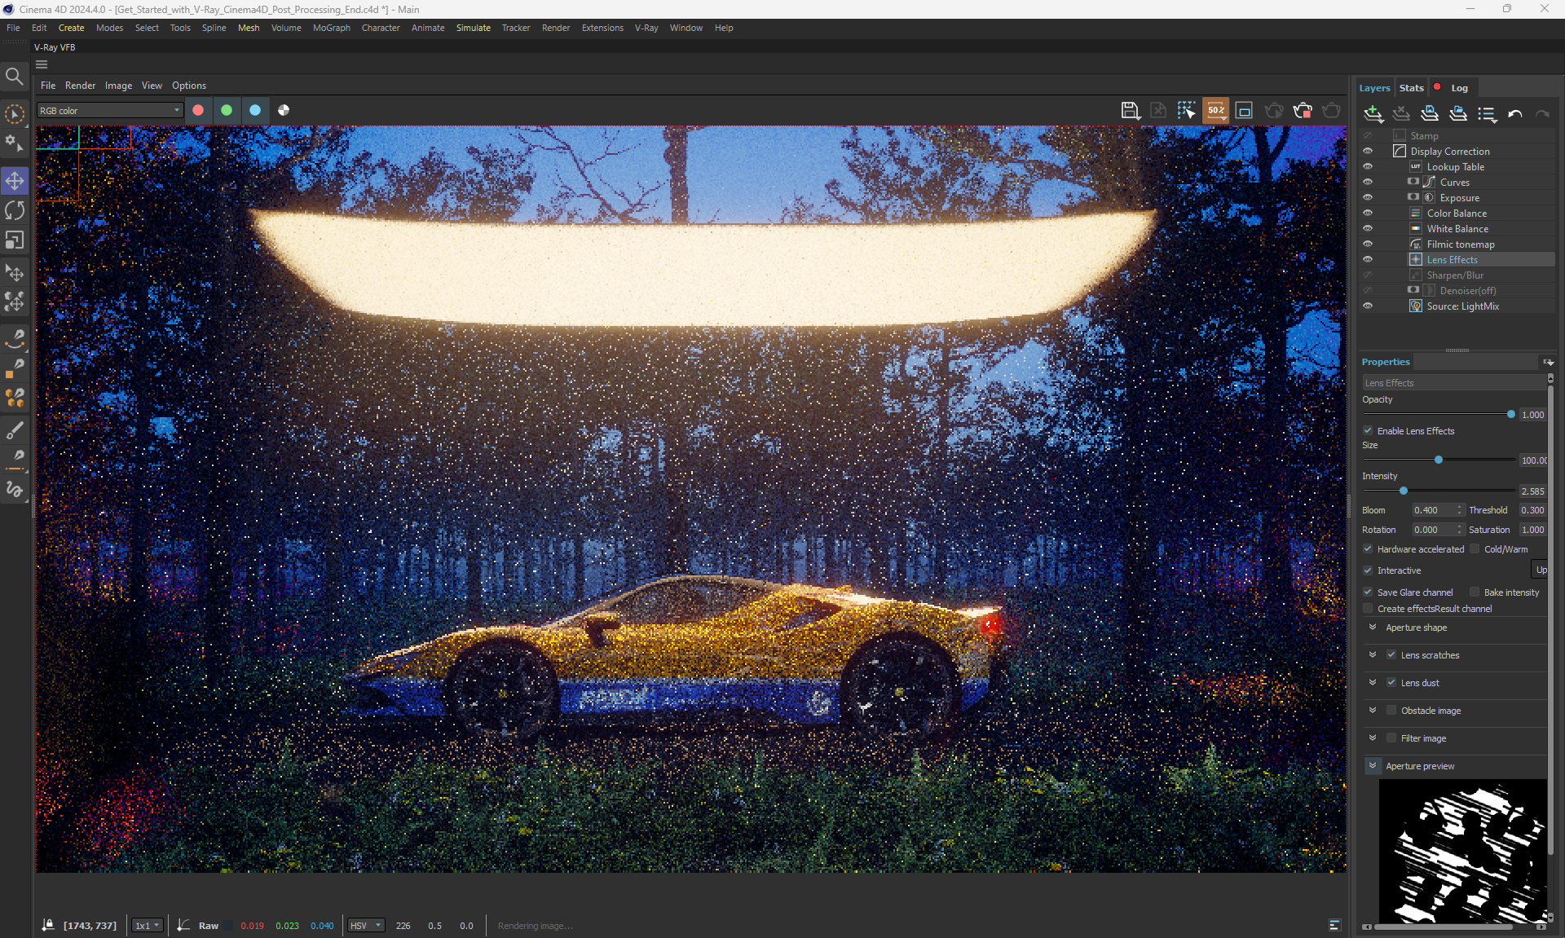Screen dimensions: 1565x938
Task: Click the Intensity slider handle
Action: tap(1404, 491)
